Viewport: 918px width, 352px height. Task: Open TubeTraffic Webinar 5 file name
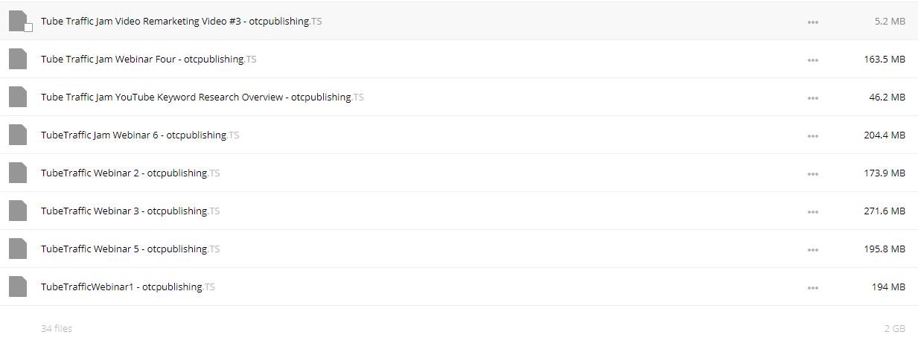tap(130, 249)
